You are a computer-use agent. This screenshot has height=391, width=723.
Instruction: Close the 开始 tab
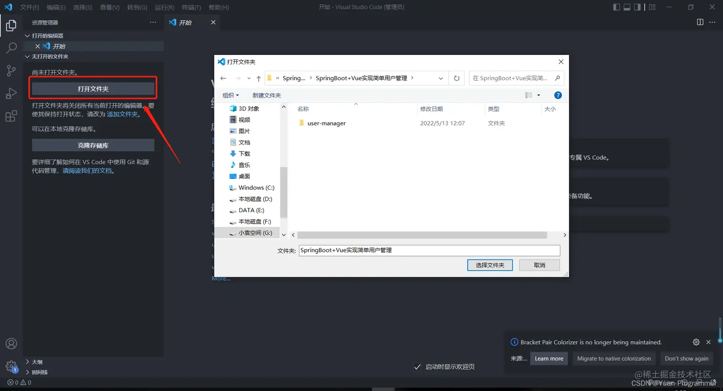(x=213, y=22)
